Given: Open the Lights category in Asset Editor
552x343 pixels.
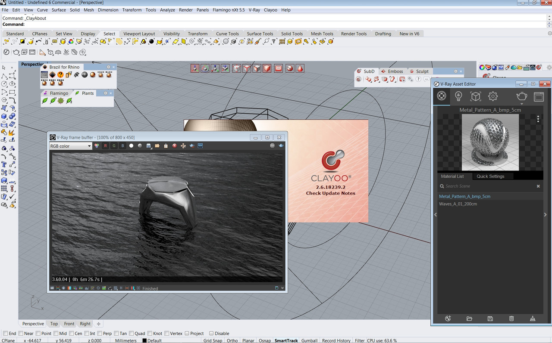Looking at the screenshot, I should 458,96.
